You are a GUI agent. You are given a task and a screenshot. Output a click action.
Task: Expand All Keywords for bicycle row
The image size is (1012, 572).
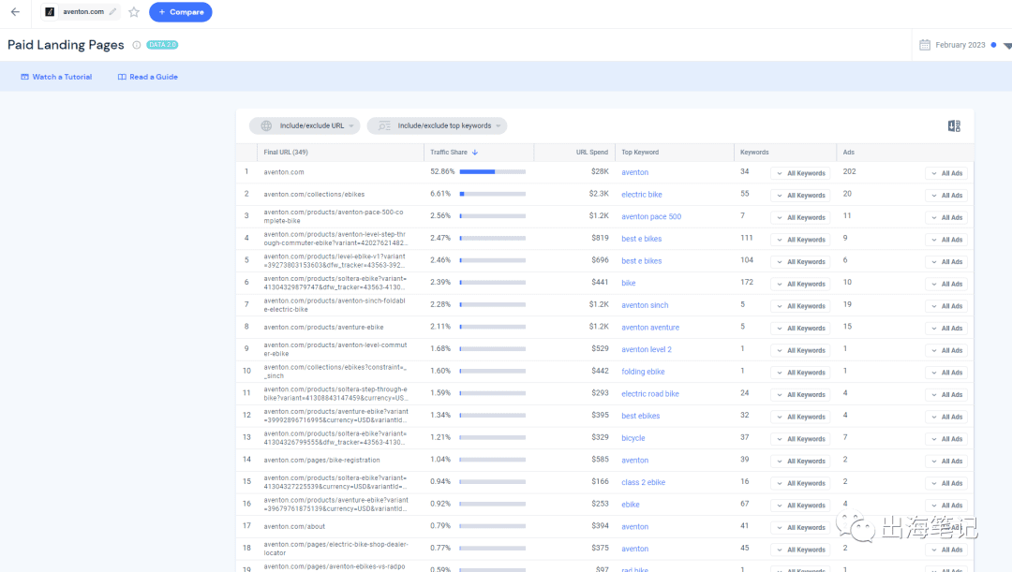click(800, 438)
